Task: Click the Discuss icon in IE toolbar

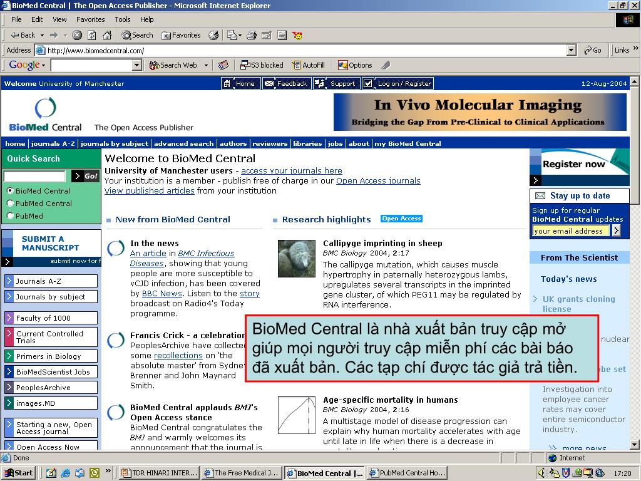Action: tap(282, 35)
